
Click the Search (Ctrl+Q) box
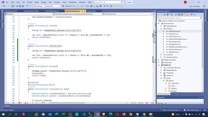(x=109, y=2)
